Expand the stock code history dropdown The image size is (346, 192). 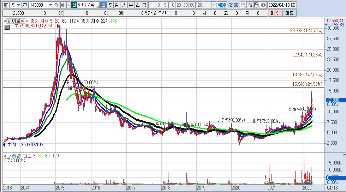click(50, 5)
